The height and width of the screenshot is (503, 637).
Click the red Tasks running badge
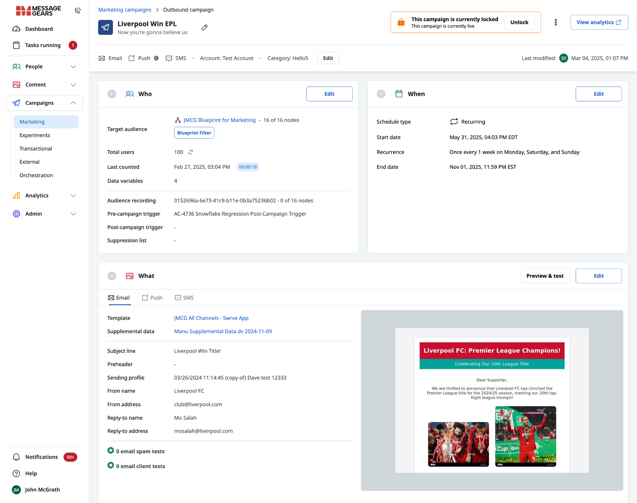click(x=73, y=45)
